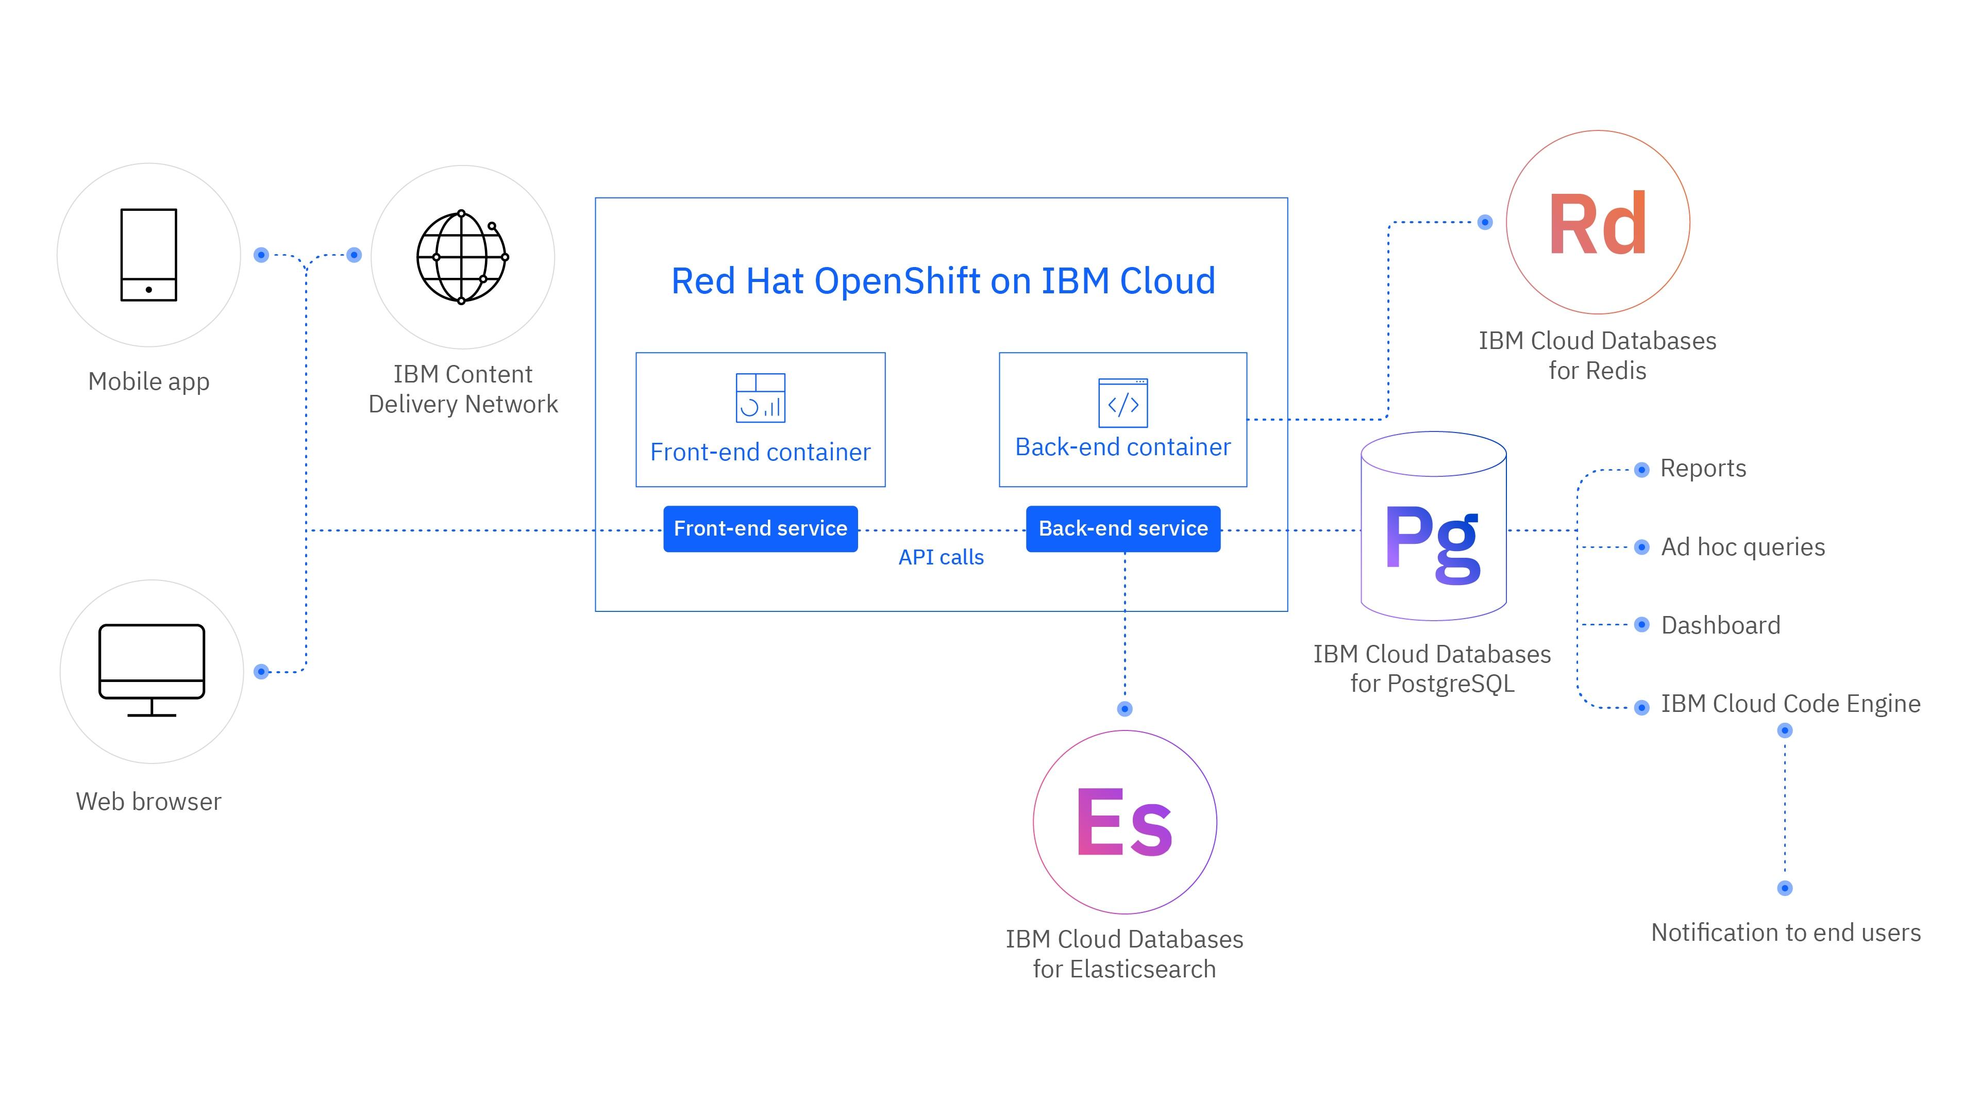Click the connector dot above Elasticsearch icon
Screen dimensions: 1979x1114
click(x=1125, y=708)
